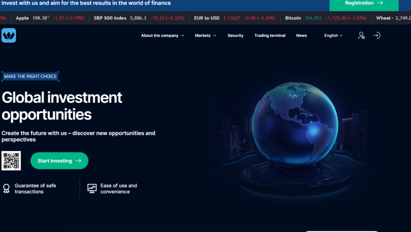Click the Apple price change -1.57 (-0.79%)
This screenshot has width=411, height=232.
point(68,18)
